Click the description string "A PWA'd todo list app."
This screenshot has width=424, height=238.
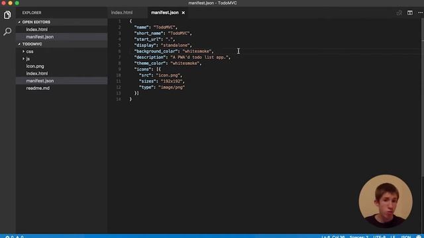tap(199, 58)
